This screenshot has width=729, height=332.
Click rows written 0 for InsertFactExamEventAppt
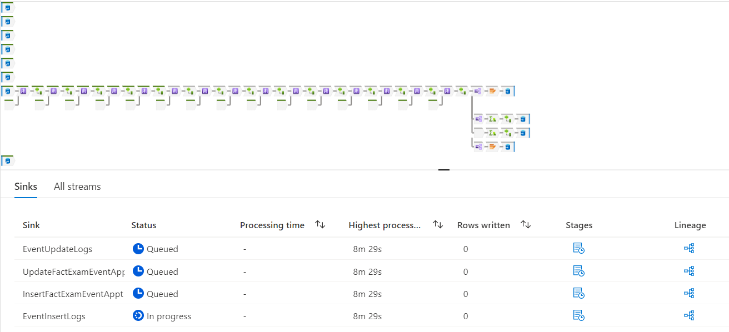466,294
